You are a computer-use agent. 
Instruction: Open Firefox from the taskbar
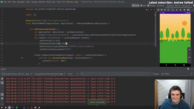[39, 107]
